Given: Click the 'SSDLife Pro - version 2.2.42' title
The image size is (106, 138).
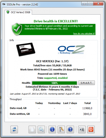Looking at the screenshot, I should tap(22, 4).
